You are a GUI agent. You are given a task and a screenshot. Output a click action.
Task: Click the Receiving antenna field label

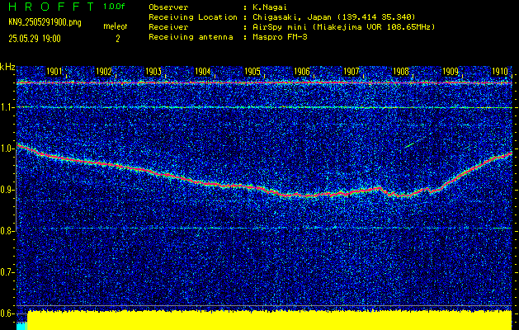click(191, 37)
